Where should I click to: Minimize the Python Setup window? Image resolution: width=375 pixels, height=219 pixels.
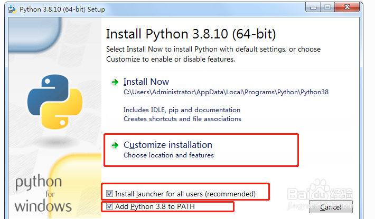click(x=313, y=7)
